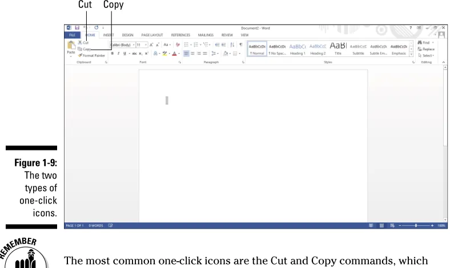Show paragraph marks with pilcrow icon
This screenshot has height=268, width=450.
241,44
